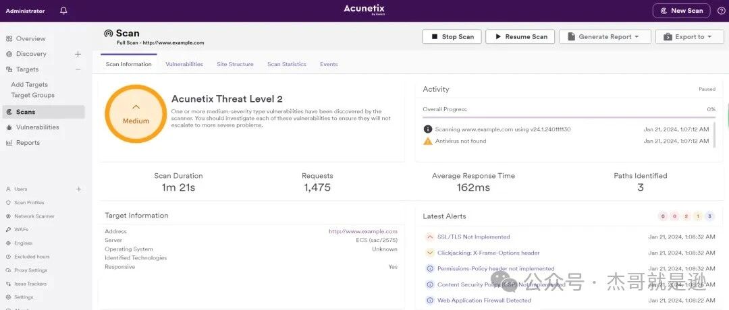Open Proxy Settings in the sidebar

click(30, 270)
